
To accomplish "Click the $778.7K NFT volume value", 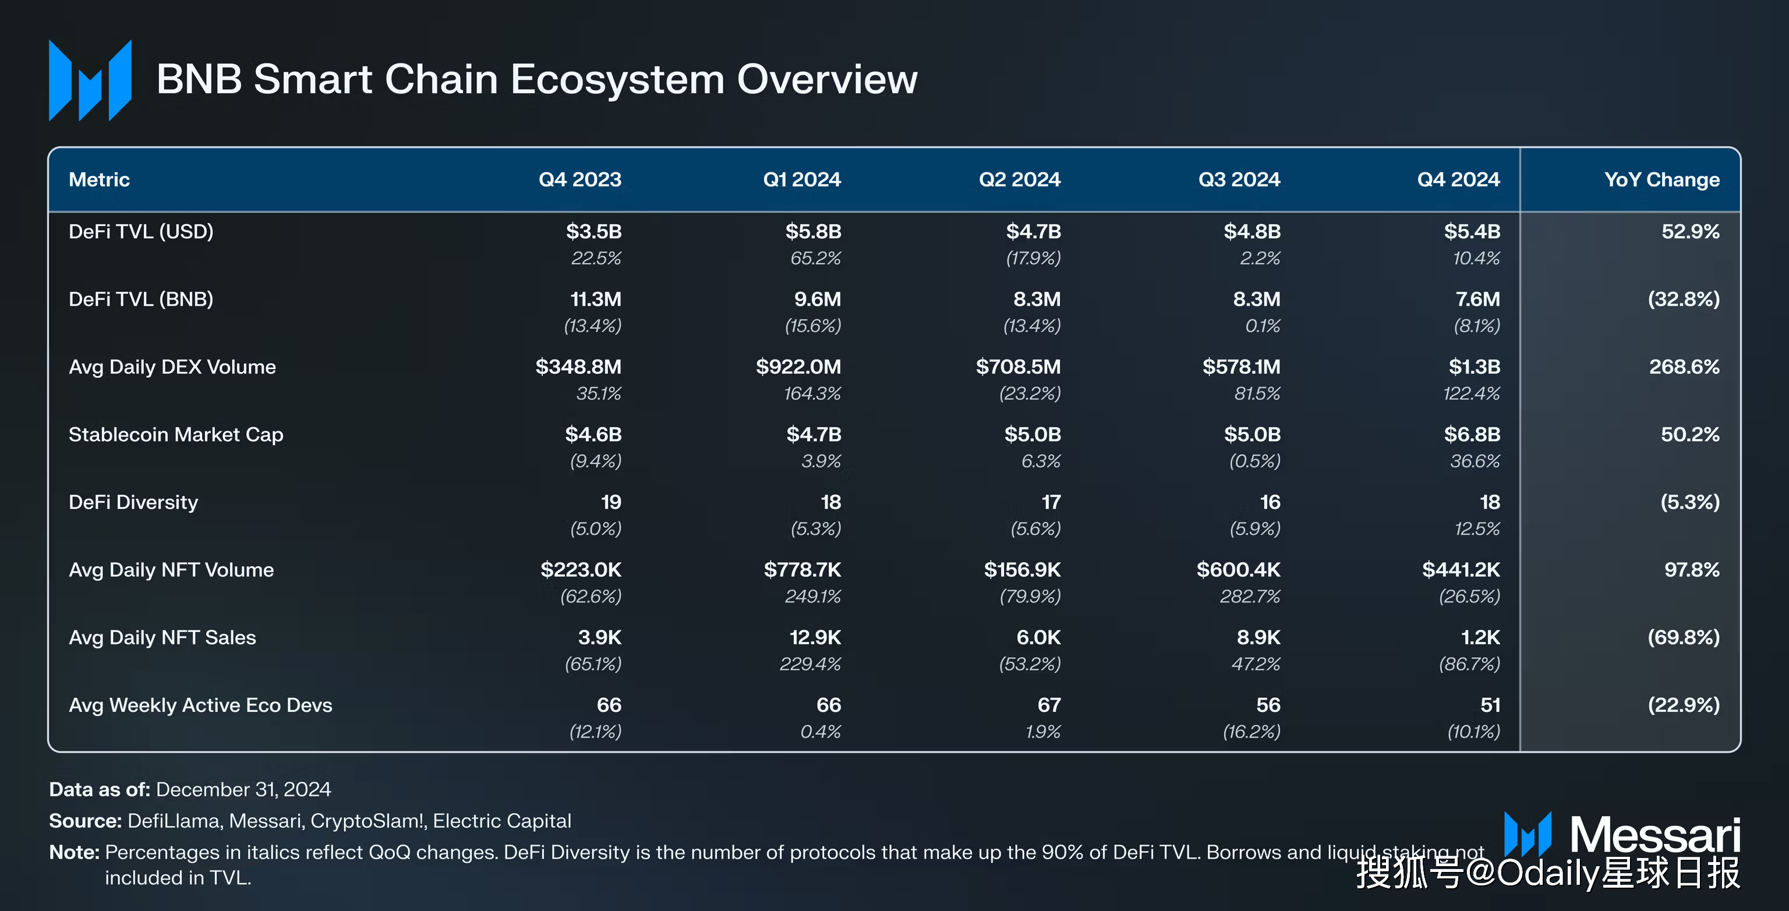I will click(x=803, y=570).
